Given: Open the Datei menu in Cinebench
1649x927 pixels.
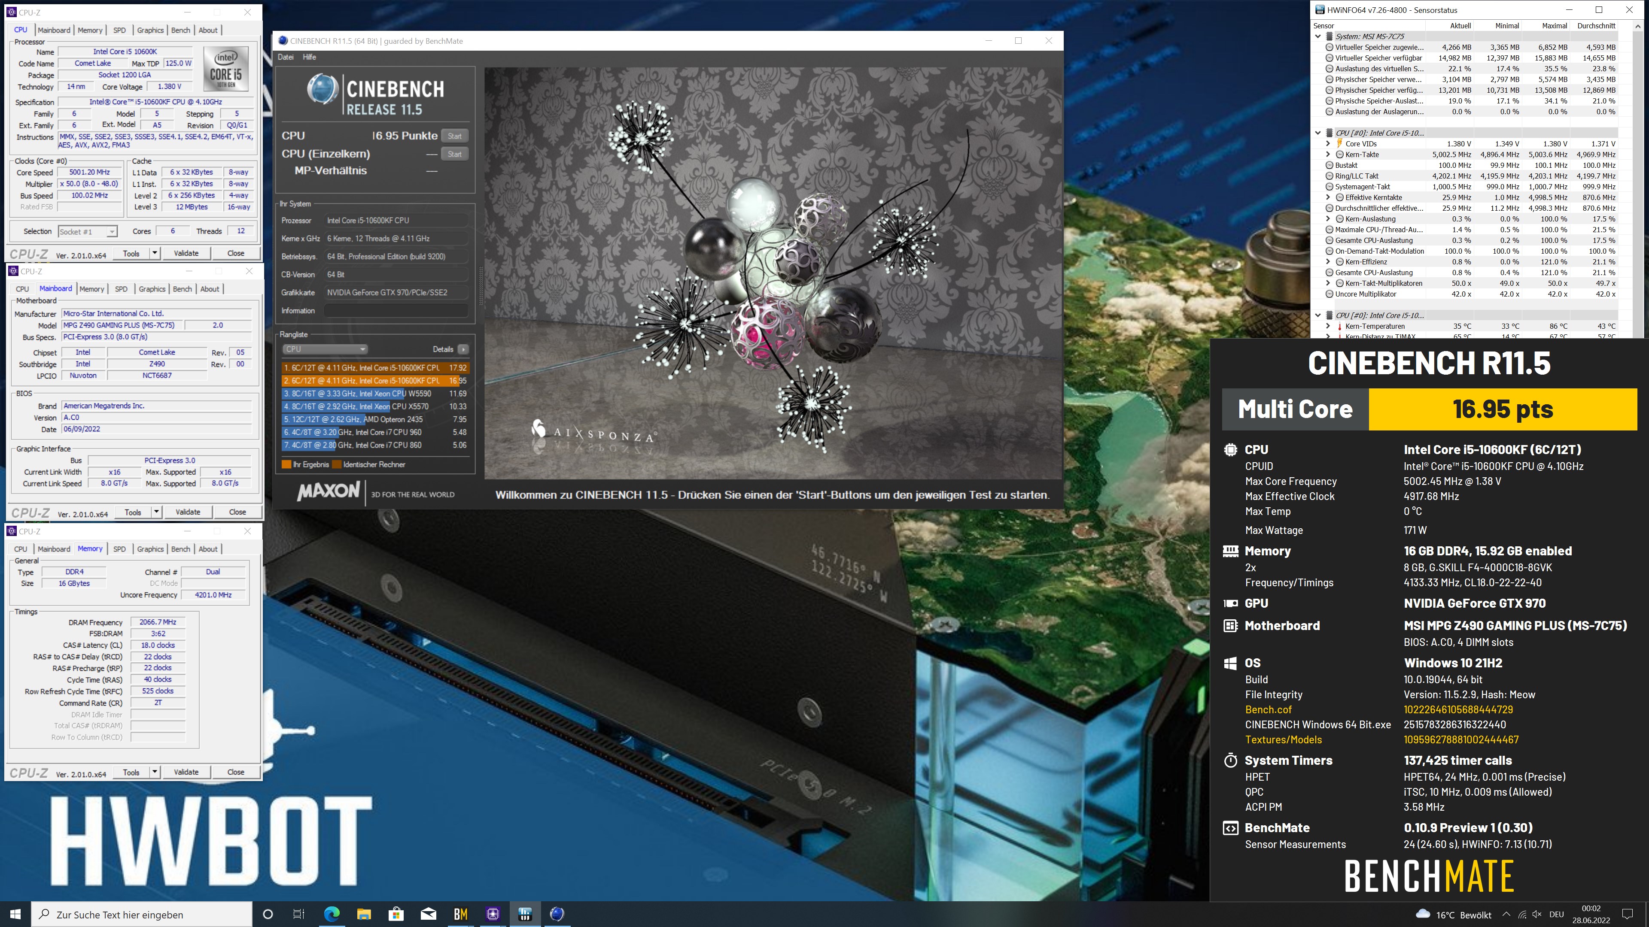Looking at the screenshot, I should pyautogui.click(x=286, y=57).
